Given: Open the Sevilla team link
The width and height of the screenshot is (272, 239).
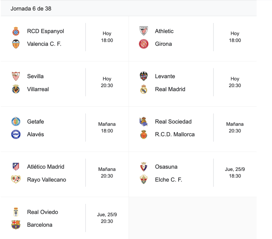Looking at the screenshot, I should coord(35,76).
